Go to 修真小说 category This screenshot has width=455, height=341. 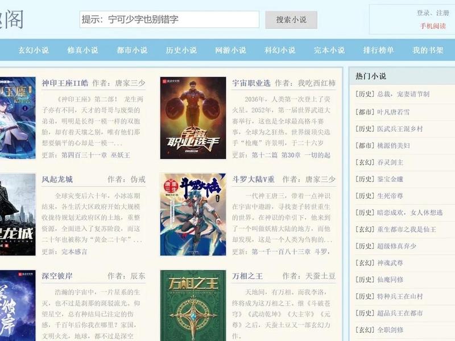(x=82, y=50)
